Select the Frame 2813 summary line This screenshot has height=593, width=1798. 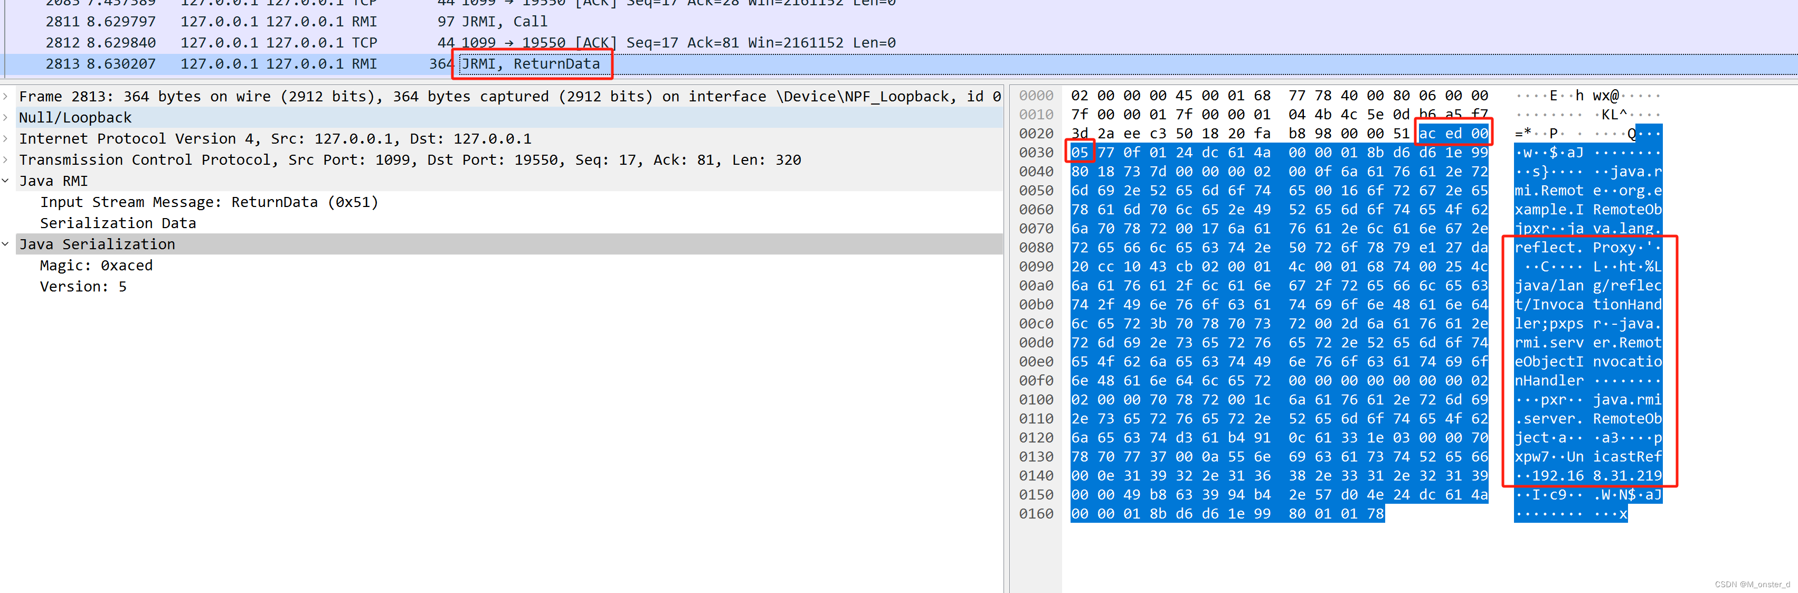[x=509, y=97]
